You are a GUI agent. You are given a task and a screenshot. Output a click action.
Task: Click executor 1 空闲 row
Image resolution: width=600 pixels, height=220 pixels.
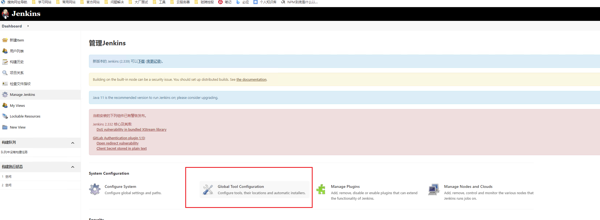pyautogui.click(x=40, y=177)
